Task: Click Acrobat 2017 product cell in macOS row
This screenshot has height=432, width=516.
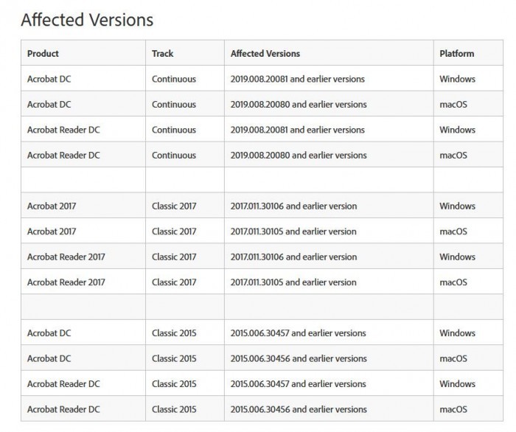Action: tap(52, 231)
